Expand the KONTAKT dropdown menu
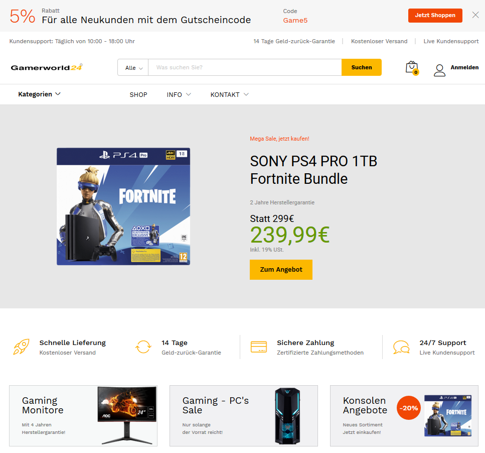Screen dimensions: 485x453 coord(230,95)
